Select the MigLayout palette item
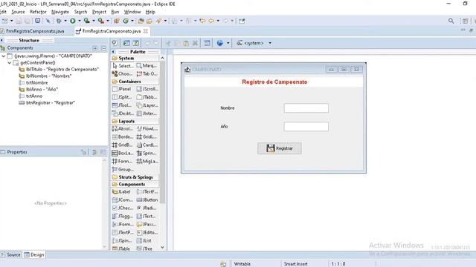 point(147,162)
